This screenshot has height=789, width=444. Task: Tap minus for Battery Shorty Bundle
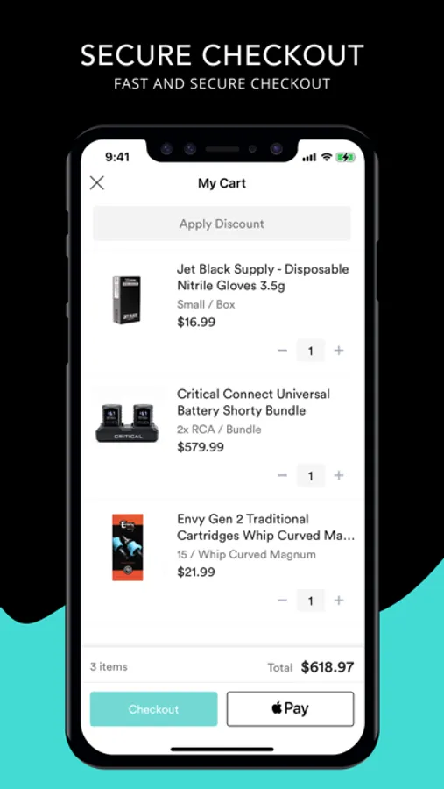point(283,475)
